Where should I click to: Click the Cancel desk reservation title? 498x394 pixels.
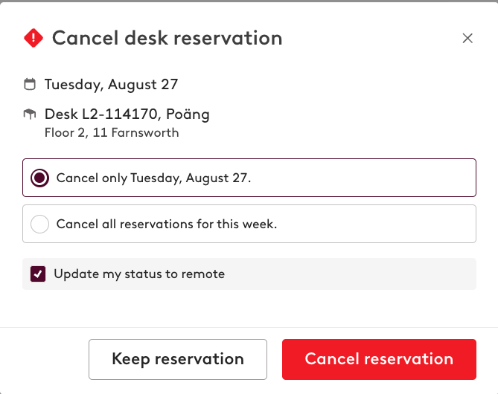click(167, 38)
